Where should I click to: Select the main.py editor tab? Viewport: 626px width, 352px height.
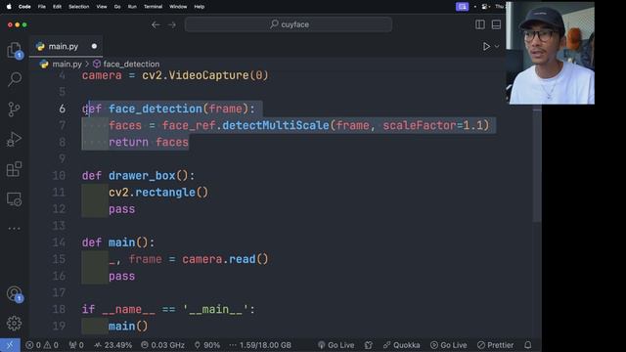click(66, 47)
